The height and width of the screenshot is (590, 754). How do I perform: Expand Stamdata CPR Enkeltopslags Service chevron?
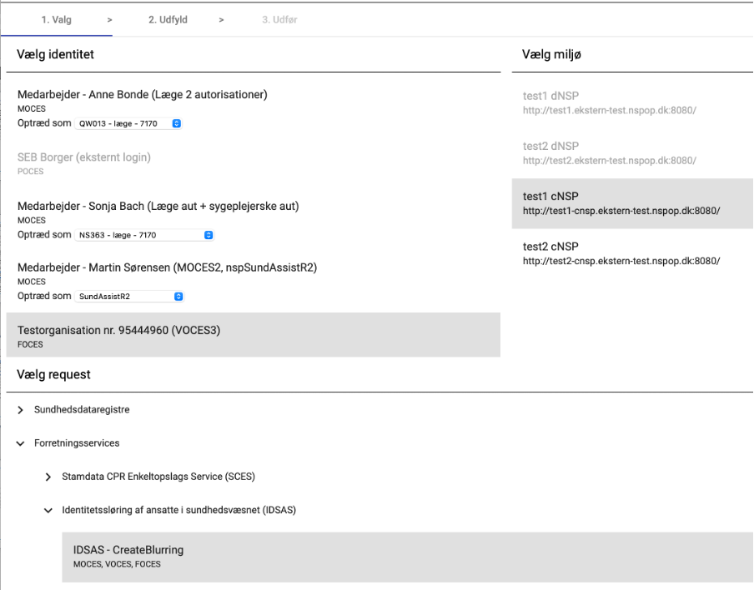(48, 477)
